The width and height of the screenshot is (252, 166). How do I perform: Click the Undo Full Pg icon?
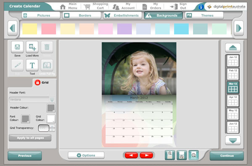[47, 65]
